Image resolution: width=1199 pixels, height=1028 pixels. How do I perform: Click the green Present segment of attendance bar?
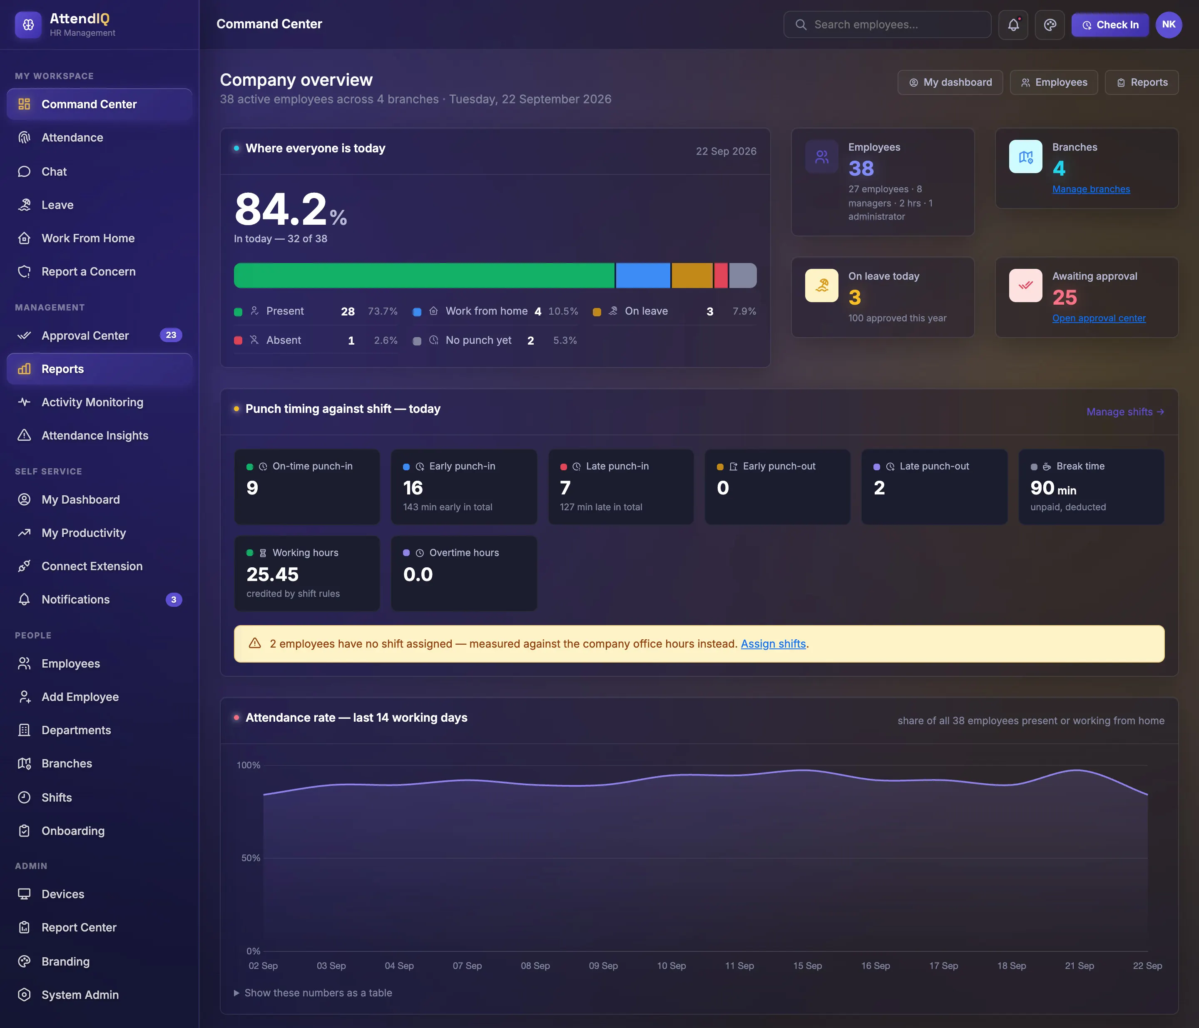click(x=424, y=276)
